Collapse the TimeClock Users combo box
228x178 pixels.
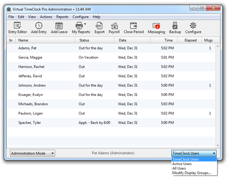[194, 153]
